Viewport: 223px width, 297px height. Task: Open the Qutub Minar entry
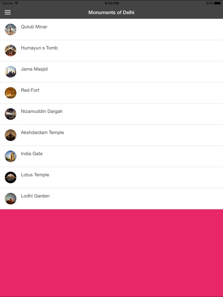(x=111, y=29)
